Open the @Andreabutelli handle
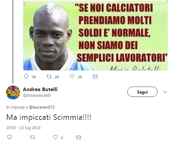174x147 pixels. tap(37, 95)
